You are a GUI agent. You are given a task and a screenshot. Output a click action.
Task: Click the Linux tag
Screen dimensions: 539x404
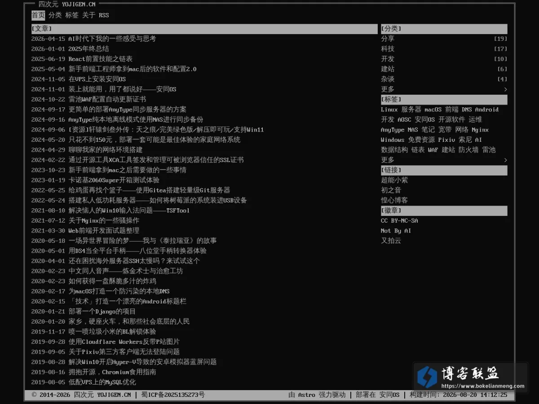click(389, 110)
